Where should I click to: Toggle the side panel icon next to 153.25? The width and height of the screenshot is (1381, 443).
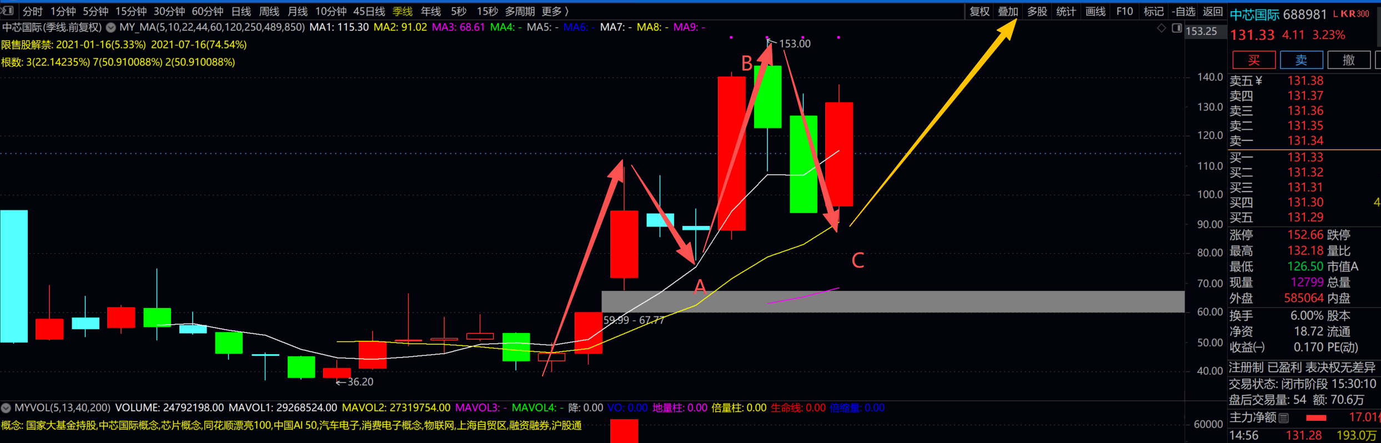coord(1177,28)
